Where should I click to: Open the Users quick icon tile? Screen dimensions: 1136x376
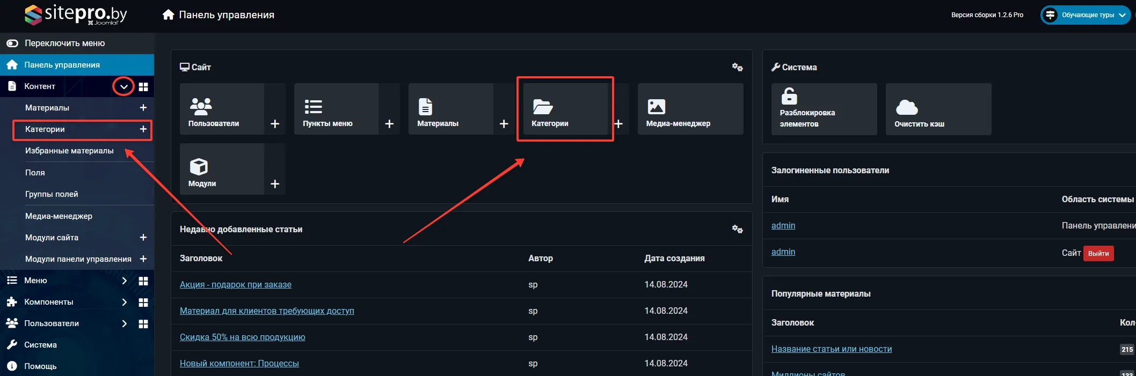(221, 109)
